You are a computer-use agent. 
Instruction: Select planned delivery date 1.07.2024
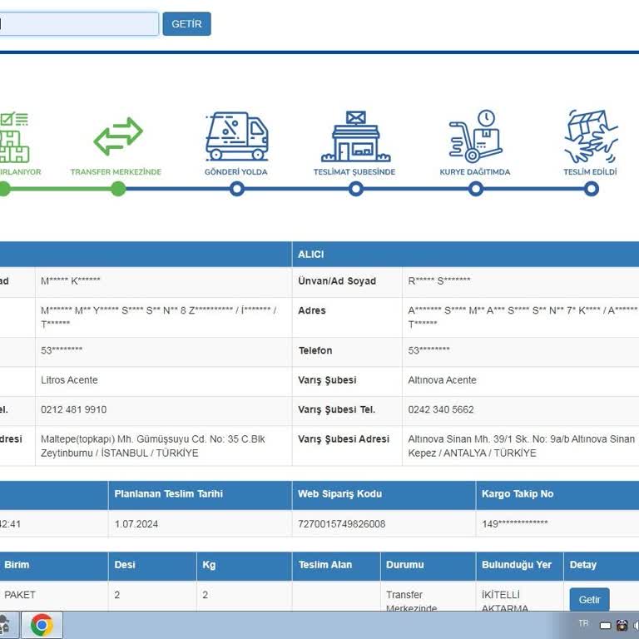pos(136,523)
